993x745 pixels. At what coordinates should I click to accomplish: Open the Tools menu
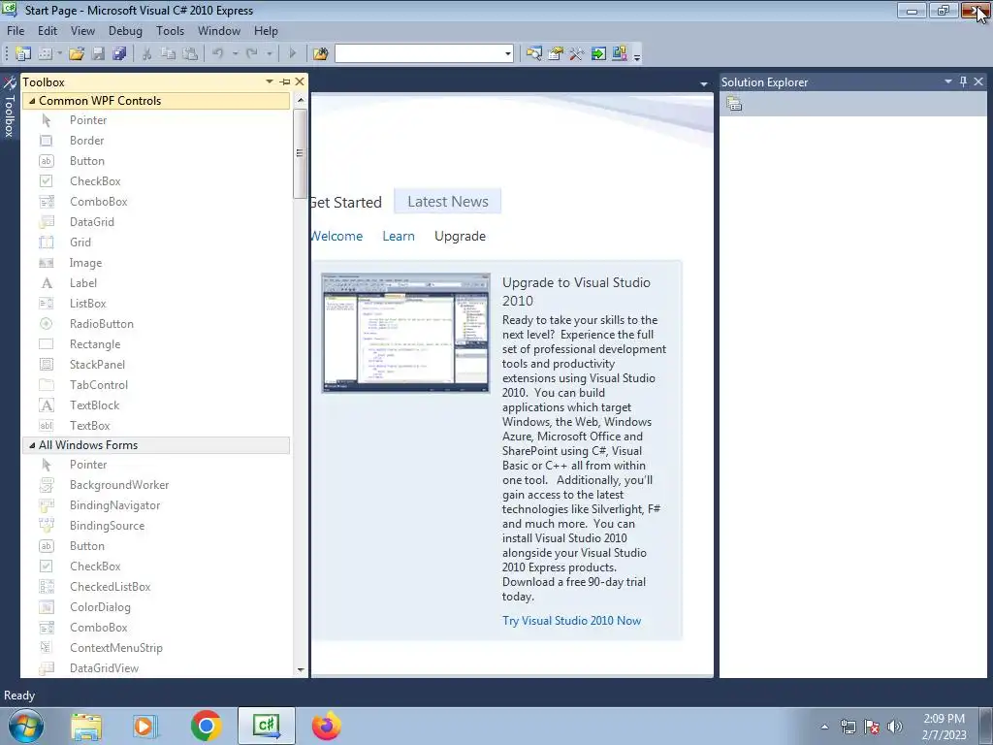[x=171, y=31]
